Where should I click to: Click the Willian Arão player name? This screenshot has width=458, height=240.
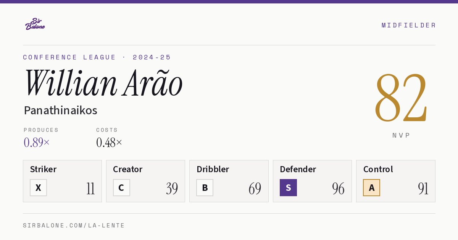(103, 83)
